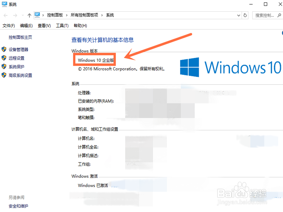Viewport: 283px width, 212px height.
Task: Click the shield icon beside 设备管理器
Action: click(4, 48)
